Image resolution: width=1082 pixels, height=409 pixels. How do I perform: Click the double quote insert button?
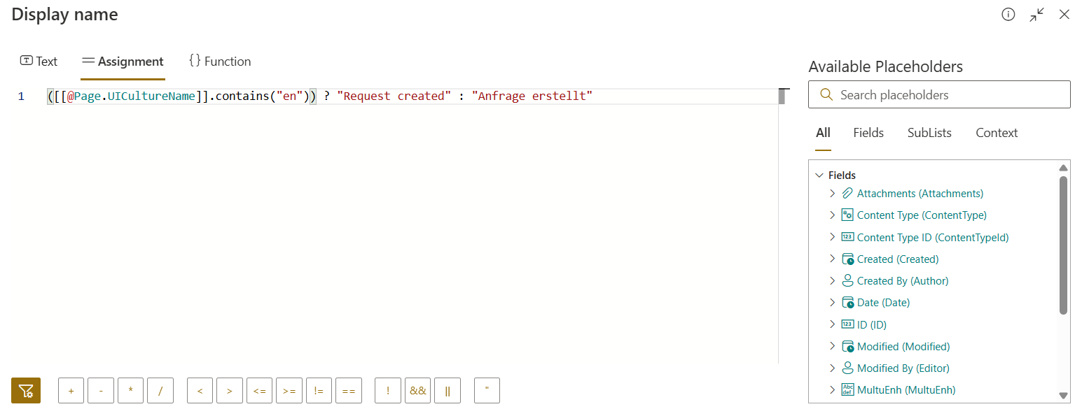[487, 390]
